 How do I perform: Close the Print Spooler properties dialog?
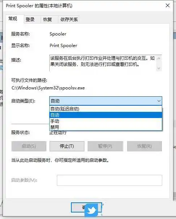pyautogui.click(x=168, y=5)
